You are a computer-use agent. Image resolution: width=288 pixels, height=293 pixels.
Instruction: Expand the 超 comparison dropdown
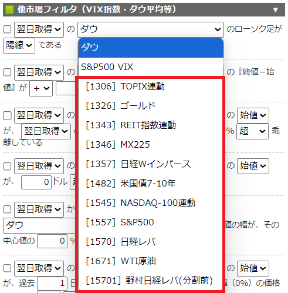[x=252, y=131]
